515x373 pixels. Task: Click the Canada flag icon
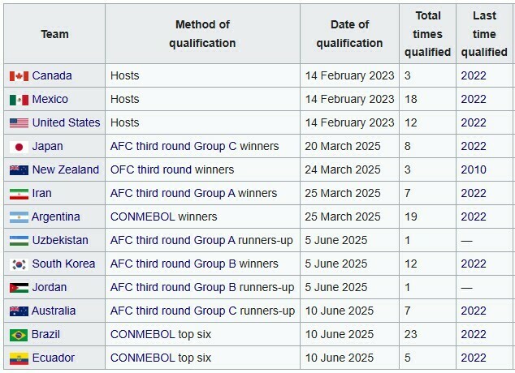click(19, 76)
